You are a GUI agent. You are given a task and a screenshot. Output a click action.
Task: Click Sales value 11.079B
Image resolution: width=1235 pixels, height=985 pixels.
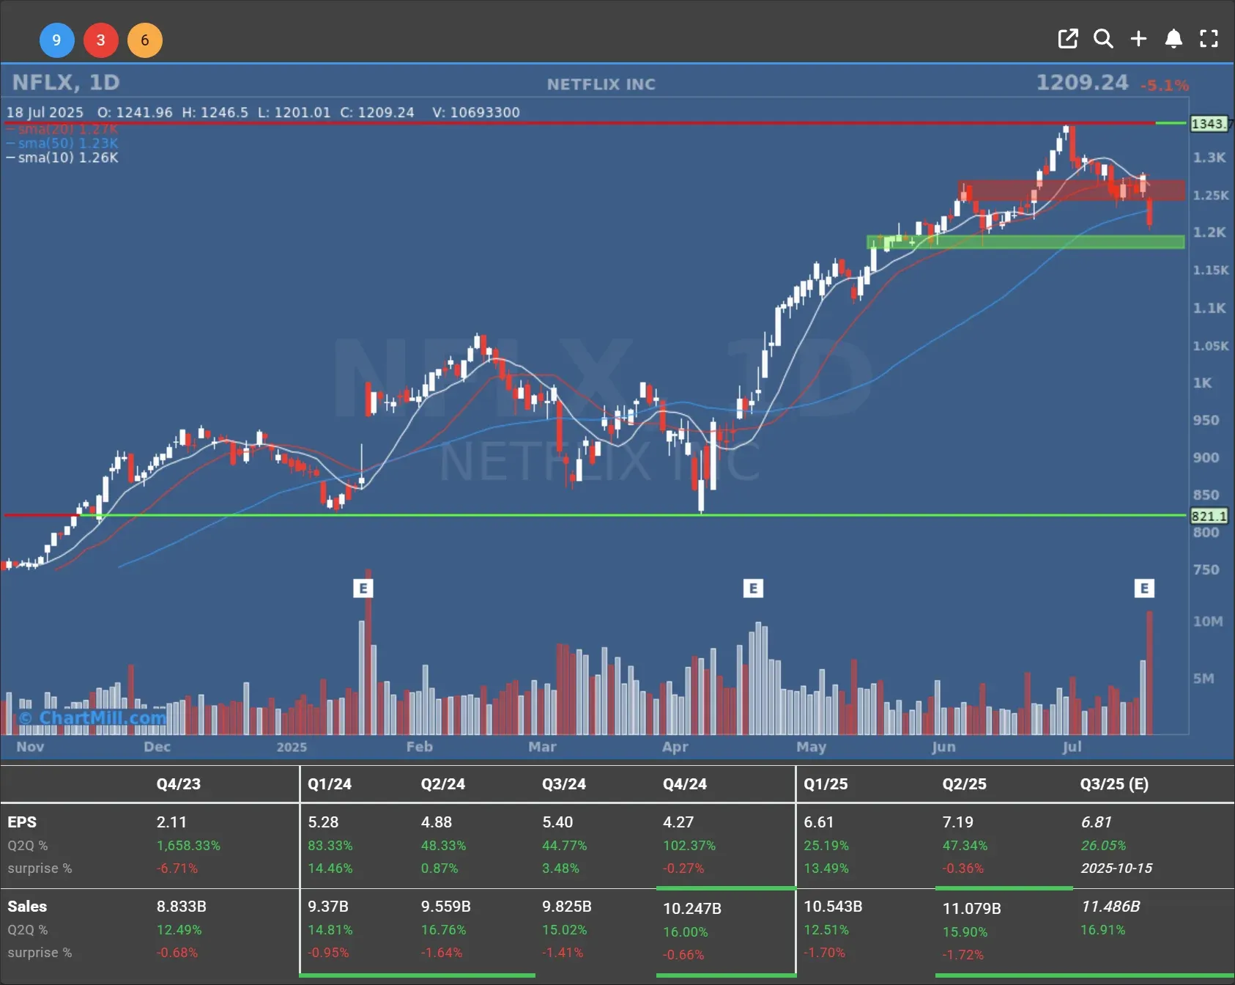point(971,909)
